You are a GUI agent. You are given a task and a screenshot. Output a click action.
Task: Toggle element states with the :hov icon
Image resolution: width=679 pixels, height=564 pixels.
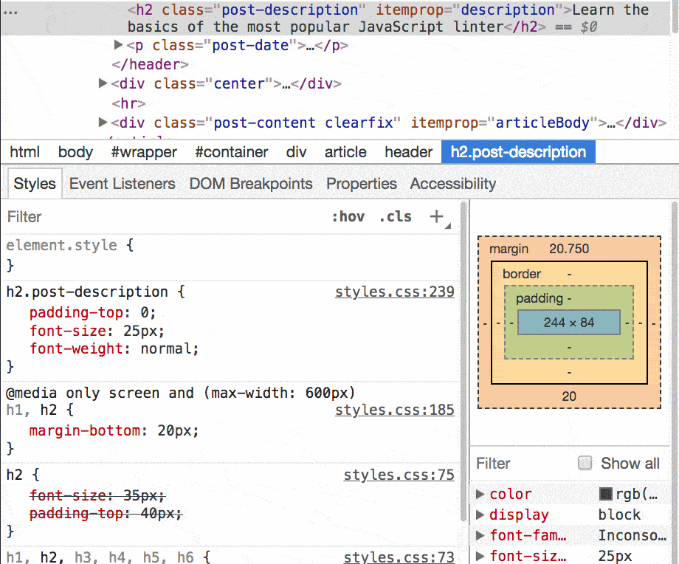(x=348, y=216)
